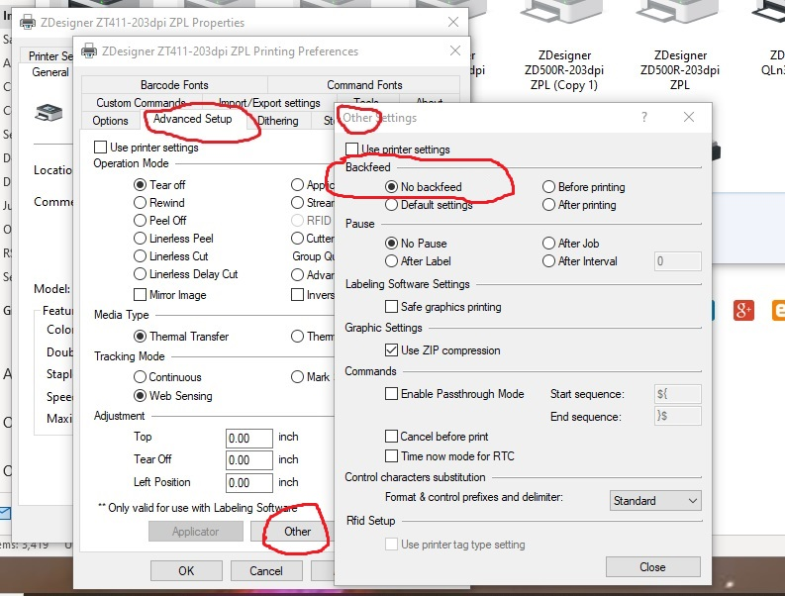Open the Custom Commands tab

point(142,103)
